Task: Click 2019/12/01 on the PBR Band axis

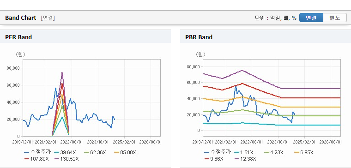Action: (203, 142)
